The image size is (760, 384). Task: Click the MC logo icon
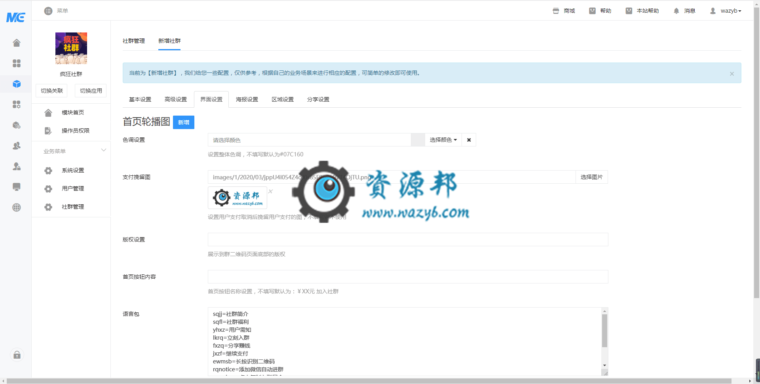pyautogui.click(x=16, y=17)
